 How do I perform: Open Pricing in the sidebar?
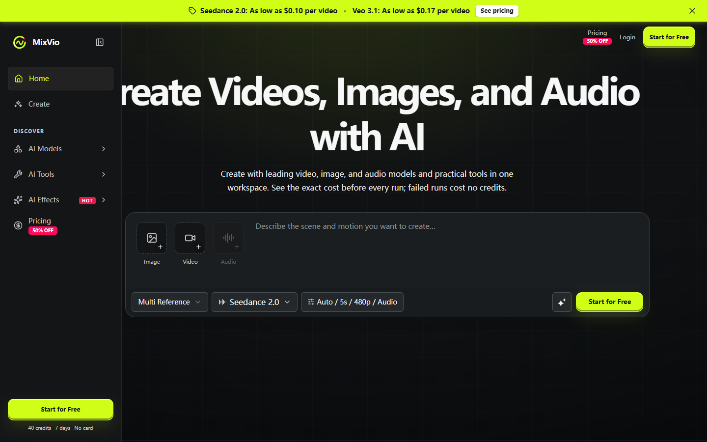click(x=60, y=225)
